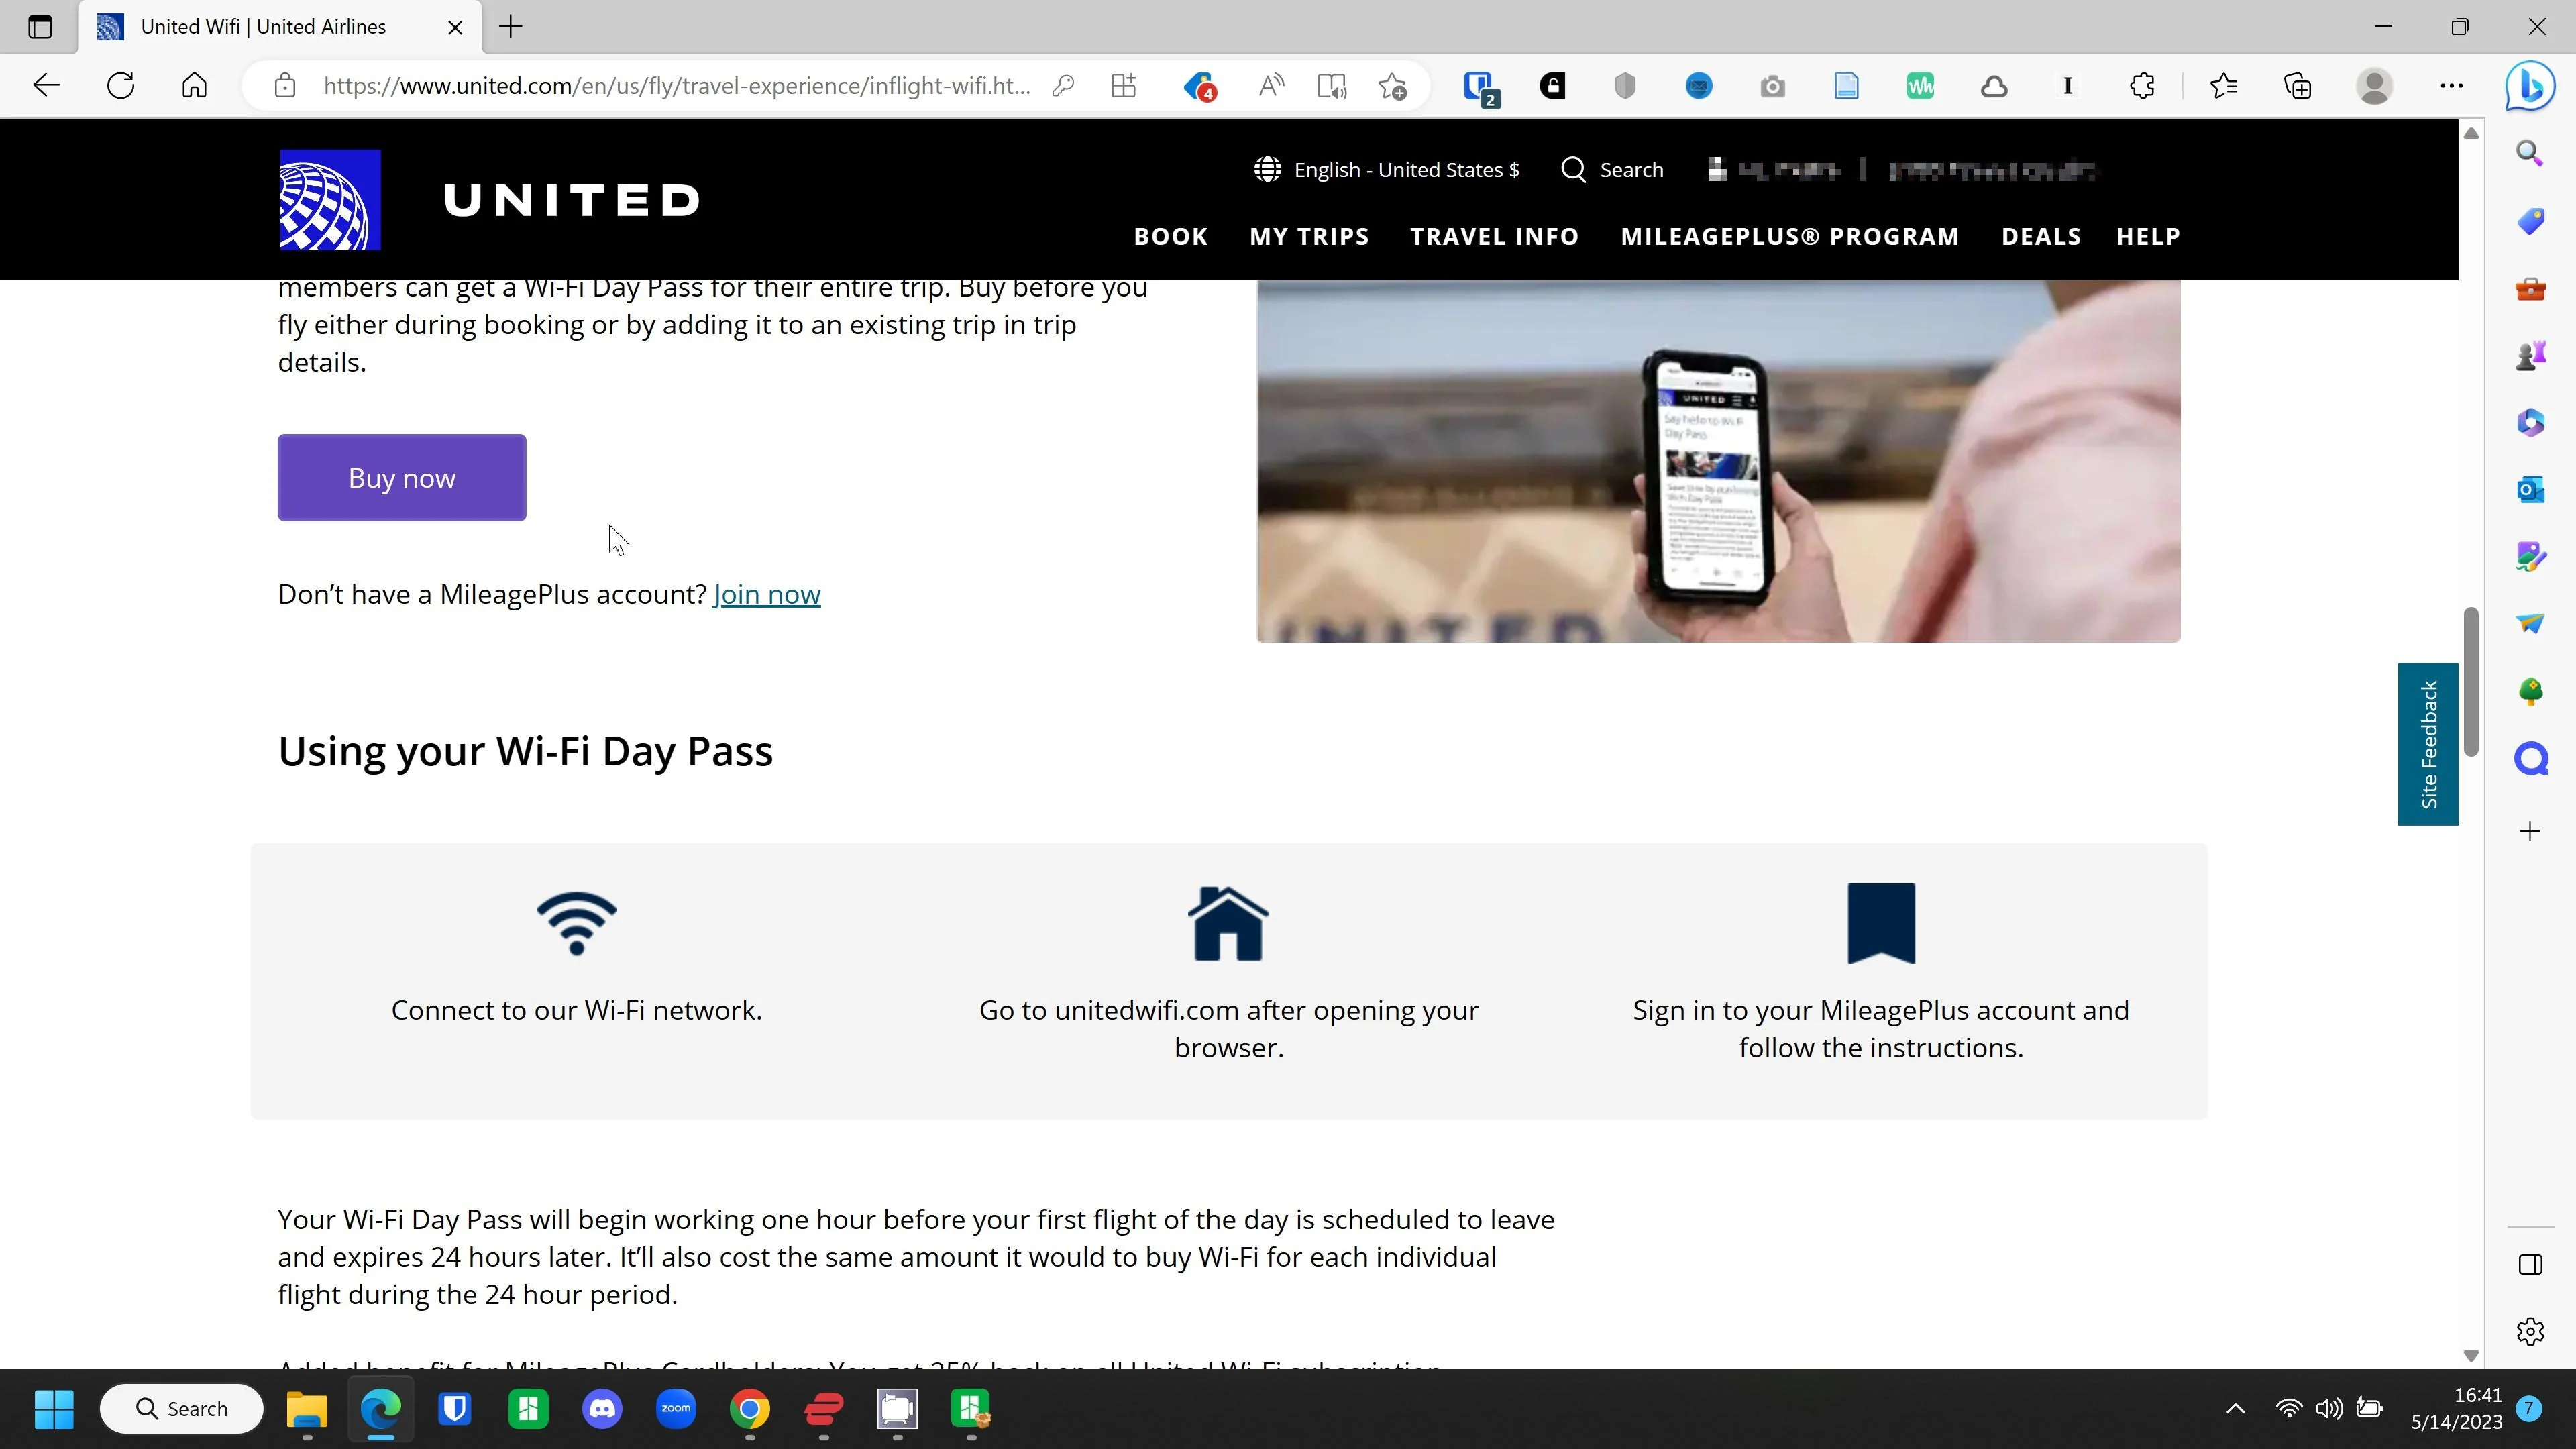
Task: Open the Outlook icon in the Edge sidebar
Action: (2530, 490)
